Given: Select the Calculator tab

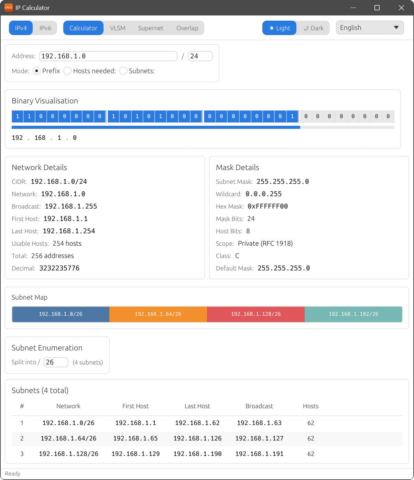Looking at the screenshot, I should [83, 28].
